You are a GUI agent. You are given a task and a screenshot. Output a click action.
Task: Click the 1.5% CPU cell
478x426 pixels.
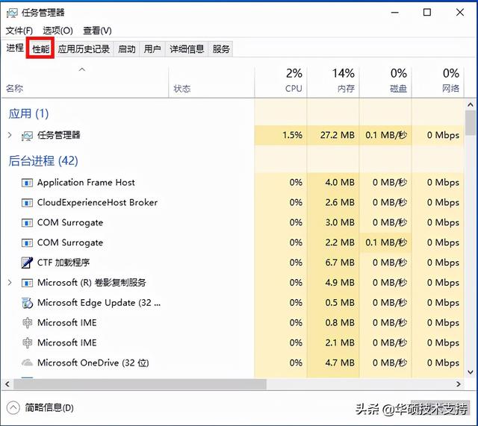(x=281, y=135)
